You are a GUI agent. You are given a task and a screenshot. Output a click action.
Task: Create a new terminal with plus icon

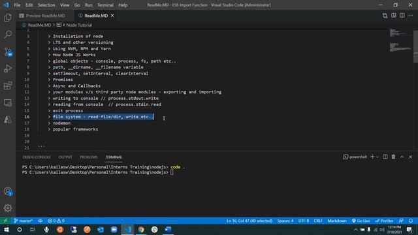372,157
